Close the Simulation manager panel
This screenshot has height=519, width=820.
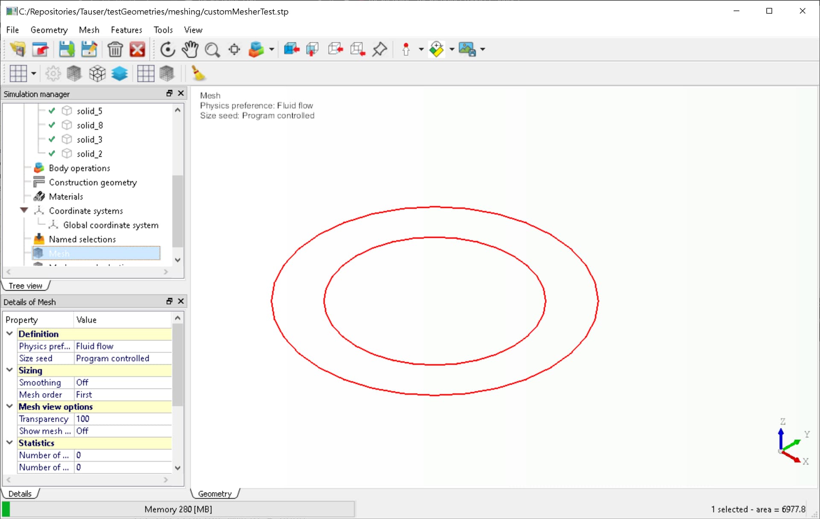tap(181, 93)
